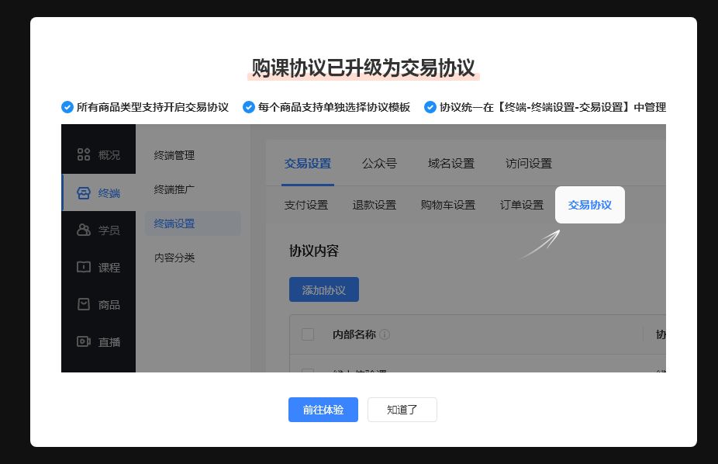Select the 终端设置 submenu item

coord(193,223)
